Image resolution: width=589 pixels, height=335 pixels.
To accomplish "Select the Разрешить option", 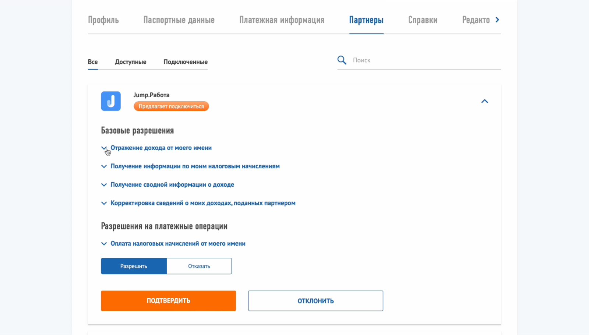I will coord(134,266).
